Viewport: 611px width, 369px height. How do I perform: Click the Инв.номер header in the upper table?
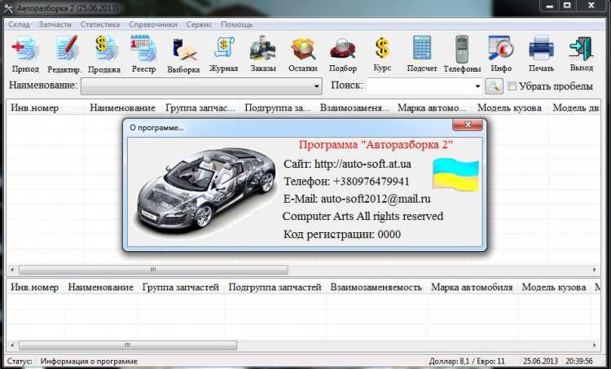[x=46, y=108]
